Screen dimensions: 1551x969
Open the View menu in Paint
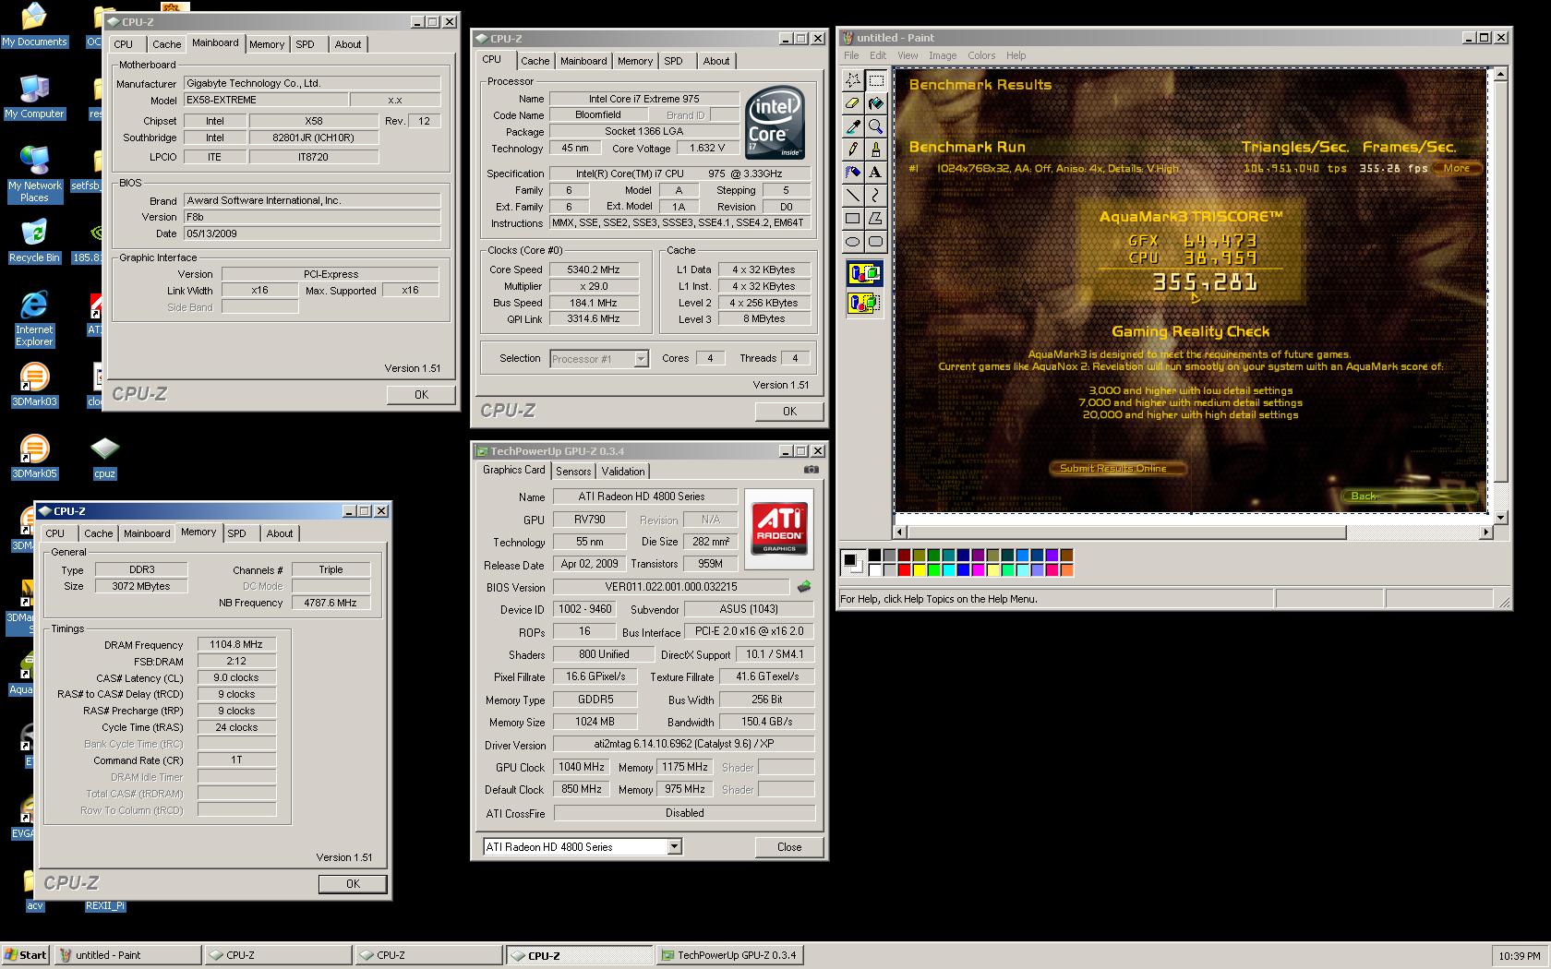pos(908,55)
